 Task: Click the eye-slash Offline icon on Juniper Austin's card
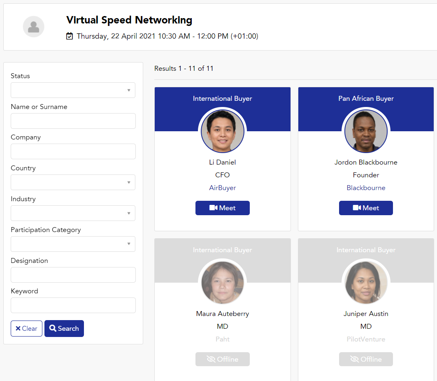pyautogui.click(x=356, y=359)
